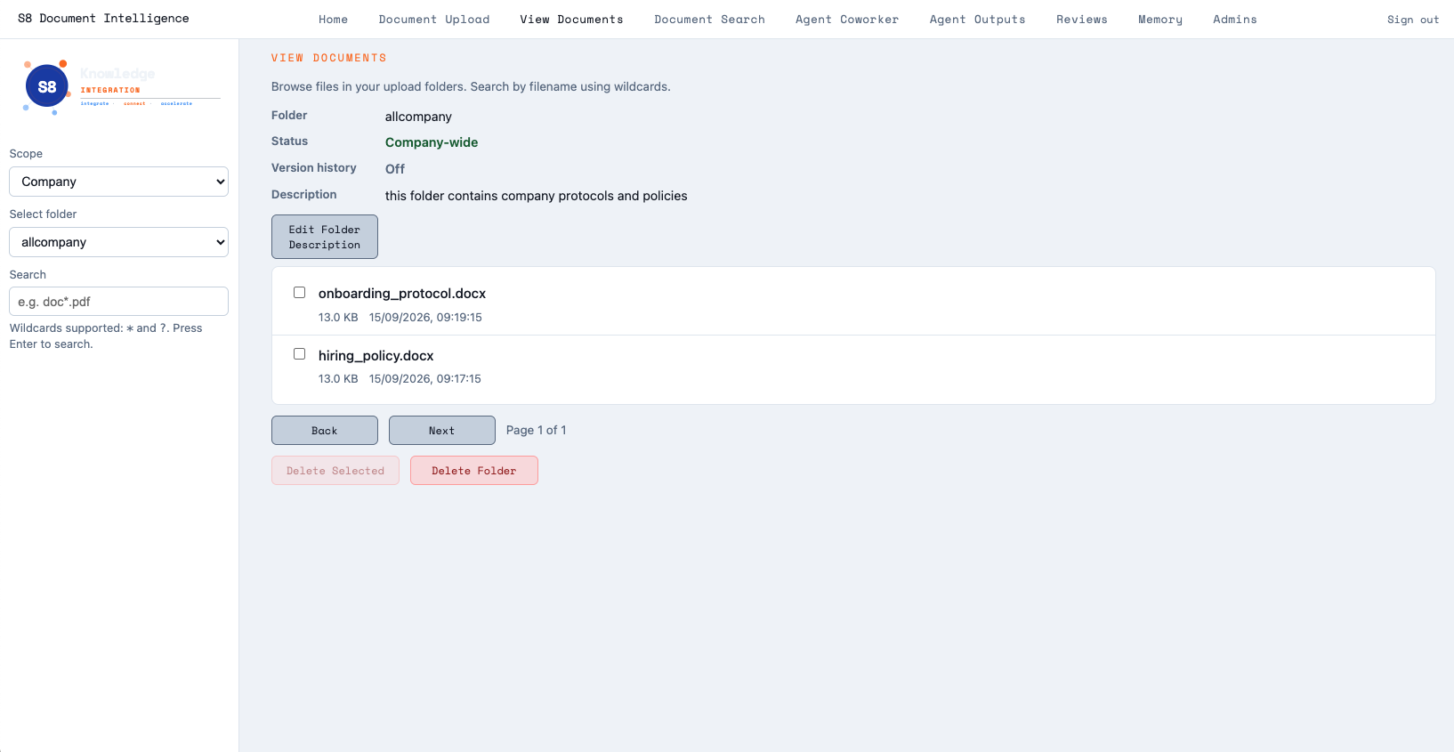Click the Next pagination button
The width and height of the screenshot is (1454, 752).
point(442,431)
